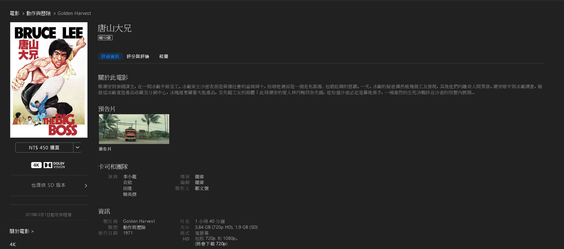Buy the movie for NT$ 450
This screenshot has width=564, height=249.
(x=44, y=147)
